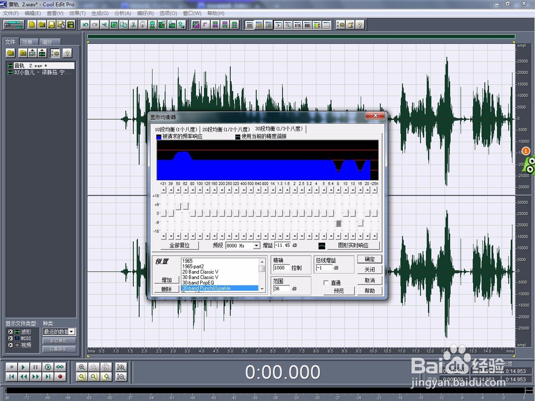This screenshot has width=535, height=401.
Task: Open a file with the folder icon
Action: click(42, 25)
